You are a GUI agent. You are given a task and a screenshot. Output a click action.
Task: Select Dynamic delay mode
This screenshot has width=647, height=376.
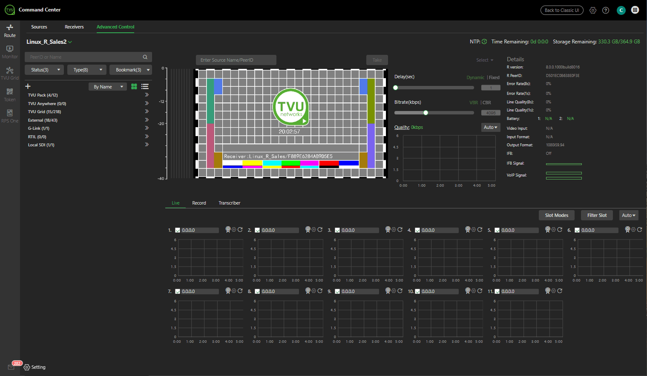point(475,77)
